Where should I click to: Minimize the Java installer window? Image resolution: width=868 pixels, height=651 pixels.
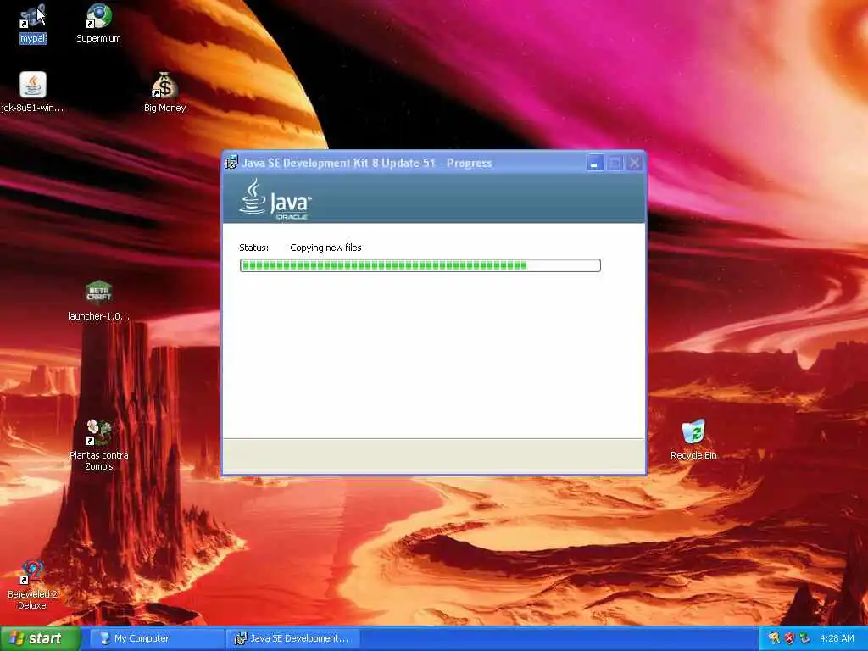pyautogui.click(x=595, y=163)
